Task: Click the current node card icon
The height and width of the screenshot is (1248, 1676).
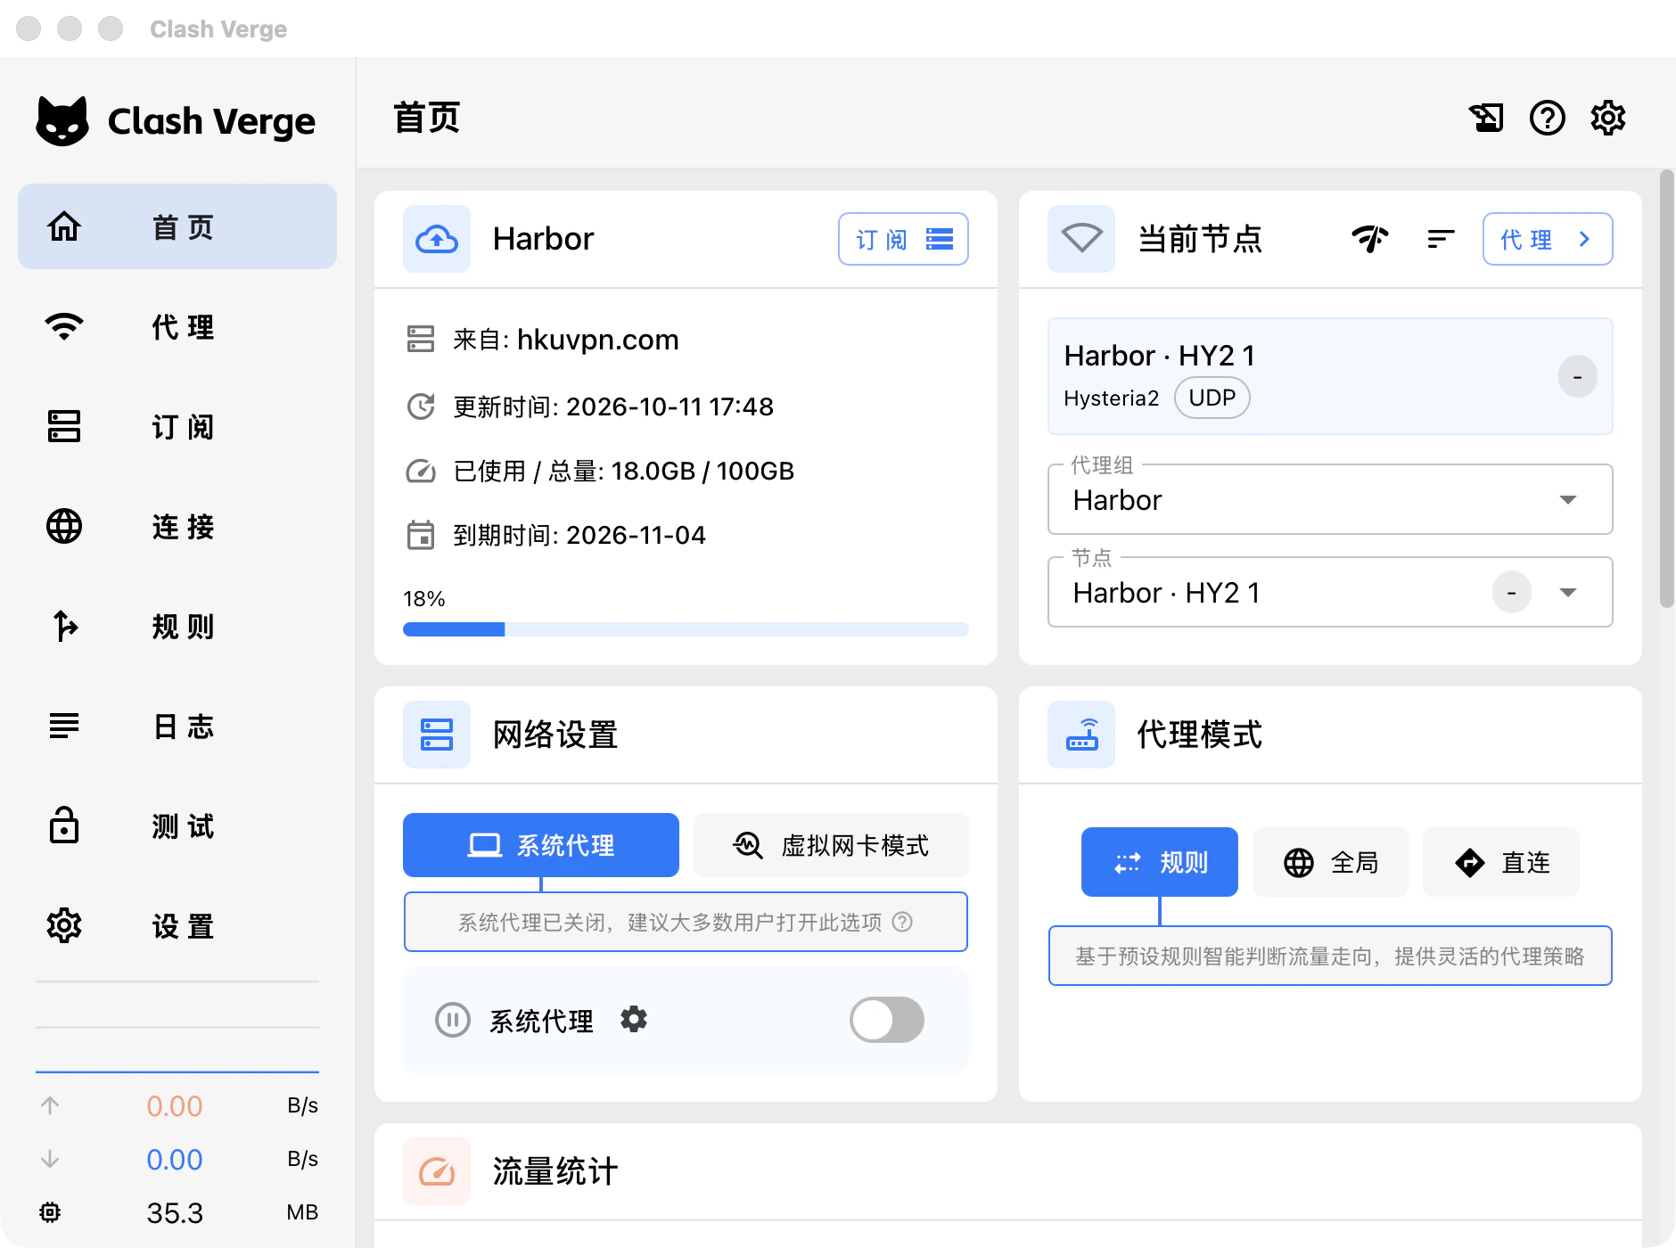Action: click(1081, 239)
